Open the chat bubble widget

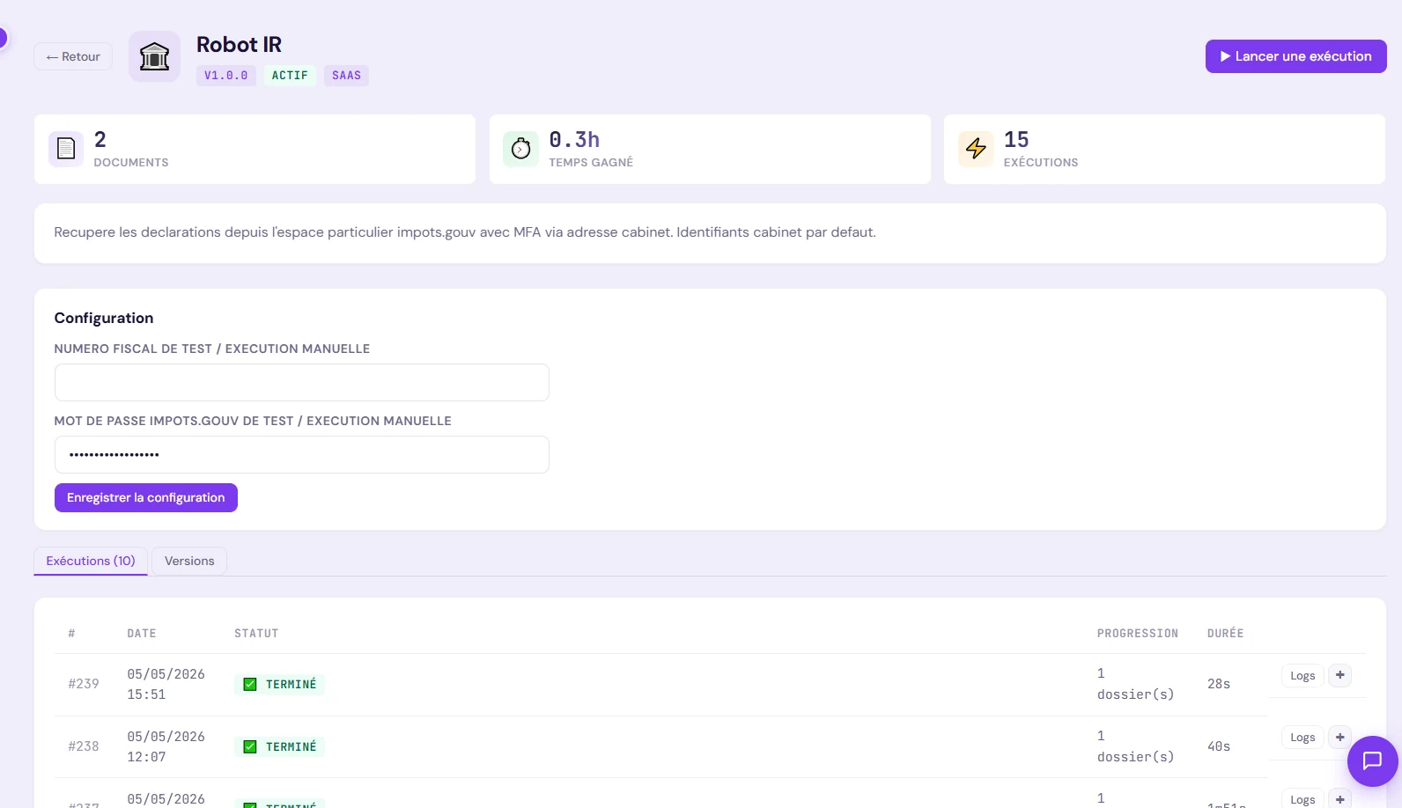[1372, 760]
